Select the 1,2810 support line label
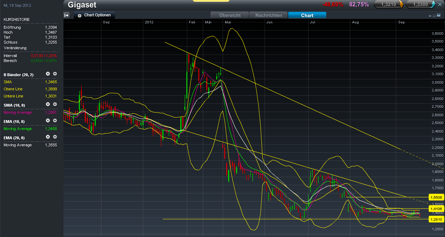This screenshot has width=445, height=237. tap(436, 219)
